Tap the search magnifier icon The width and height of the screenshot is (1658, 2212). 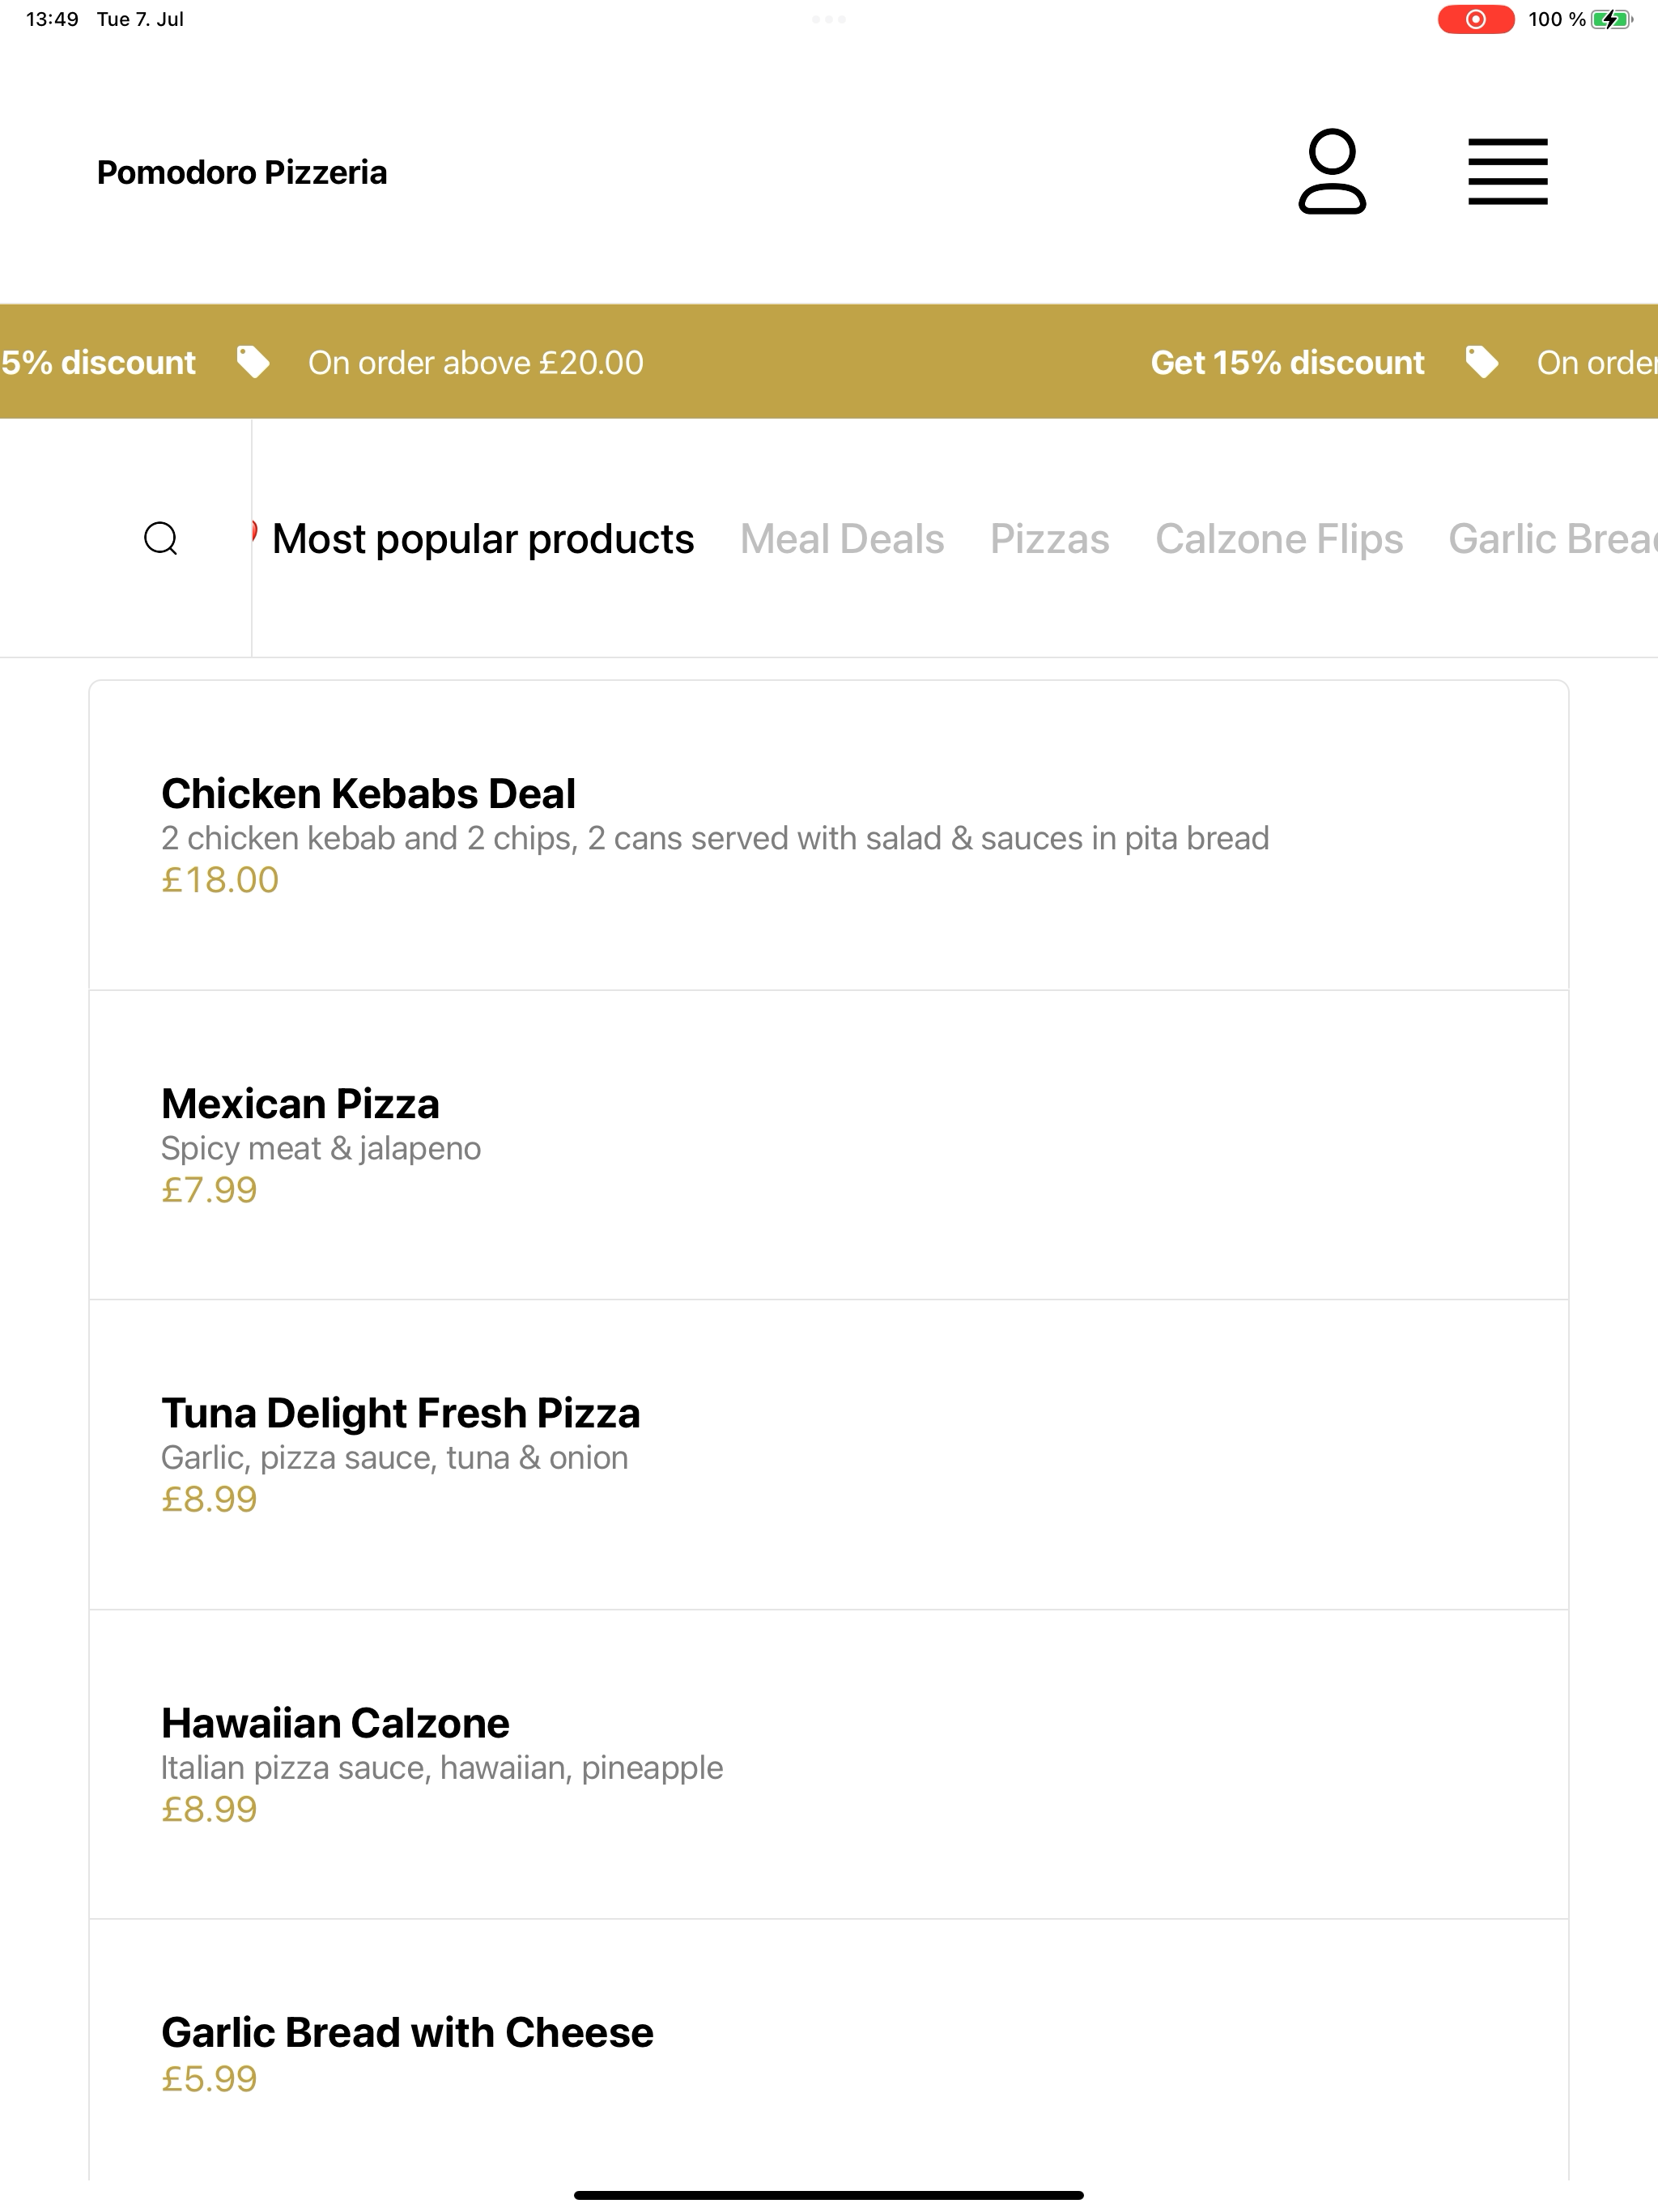click(x=161, y=538)
